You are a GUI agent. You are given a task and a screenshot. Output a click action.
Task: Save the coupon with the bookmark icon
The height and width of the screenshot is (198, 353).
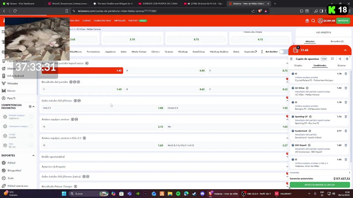coord(332,59)
